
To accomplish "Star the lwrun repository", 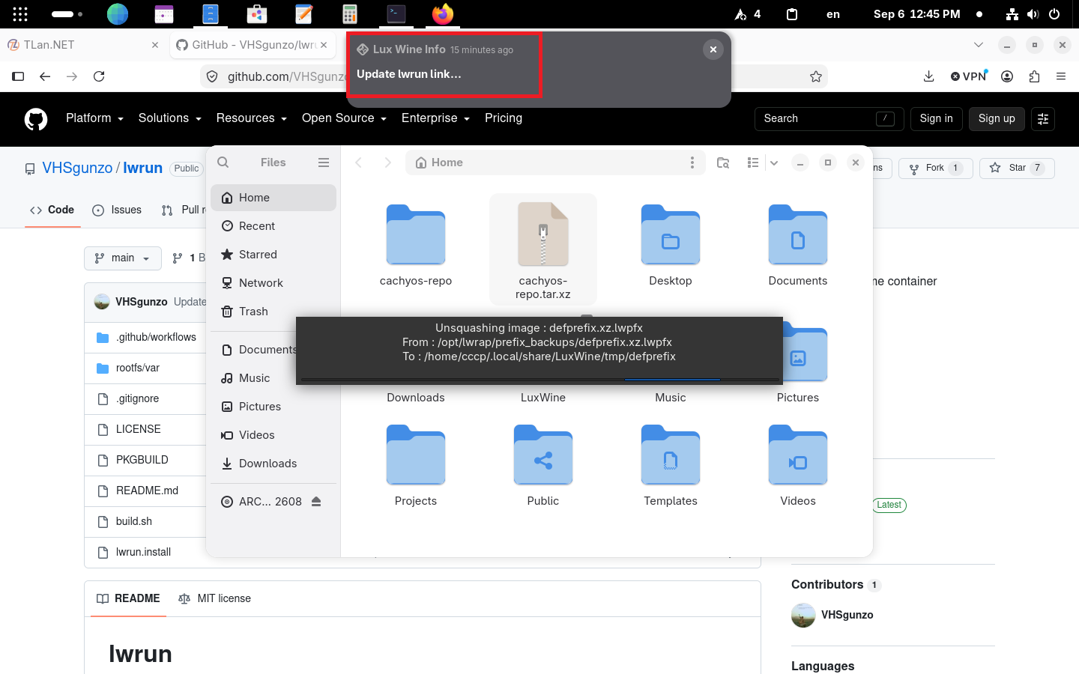I will tap(1017, 168).
